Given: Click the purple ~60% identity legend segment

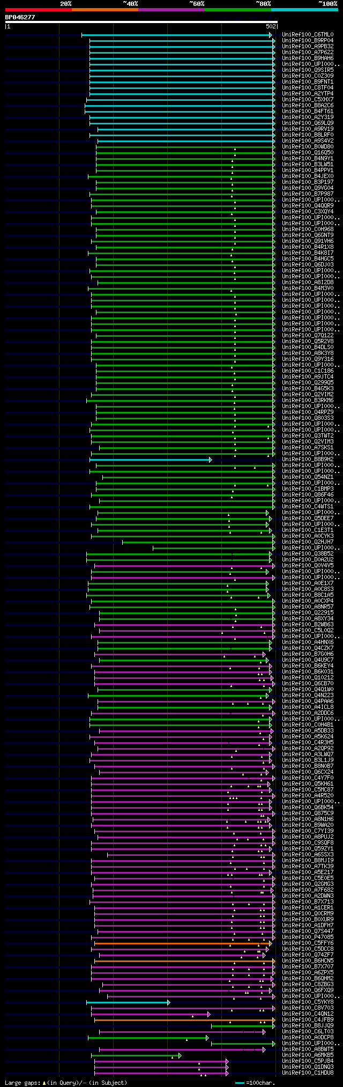Looking at the screenshot, I should coord(171,10).
